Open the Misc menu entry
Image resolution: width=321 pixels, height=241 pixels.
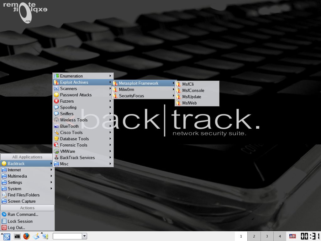pos(83,164)
